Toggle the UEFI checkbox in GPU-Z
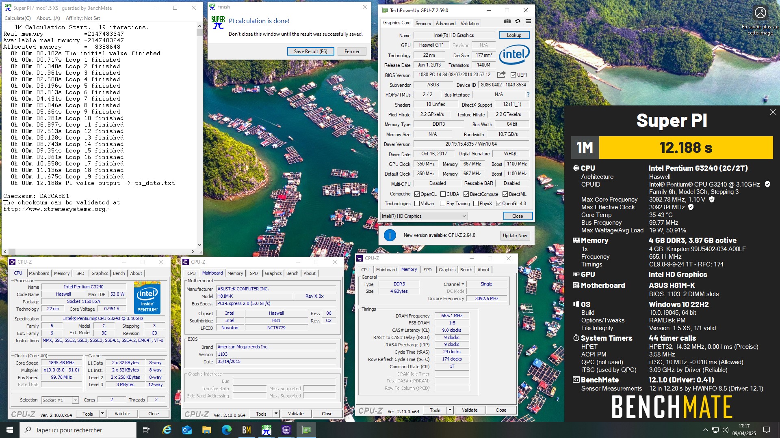Image resolution: width=780 pixels, height=438 pixels. (x=513, y=75)
